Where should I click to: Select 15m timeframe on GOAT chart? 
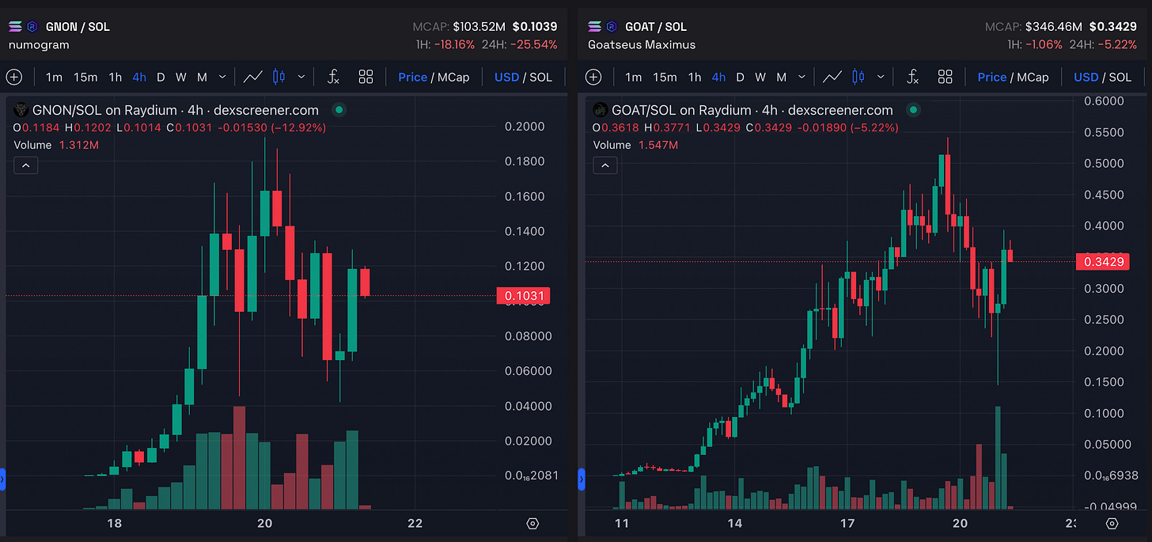coord(665,77)
